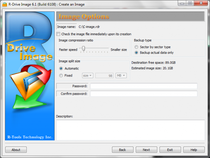Proceed with the Next button

click(146, 150)
